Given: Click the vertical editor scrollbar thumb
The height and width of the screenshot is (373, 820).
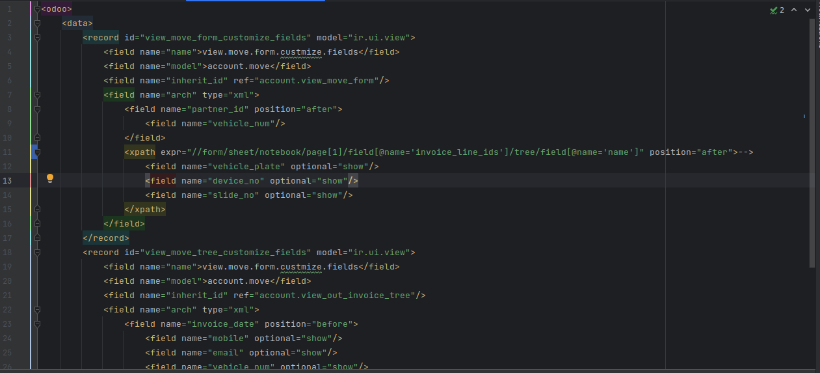Looking at the screenshot, I should point(812,143).
